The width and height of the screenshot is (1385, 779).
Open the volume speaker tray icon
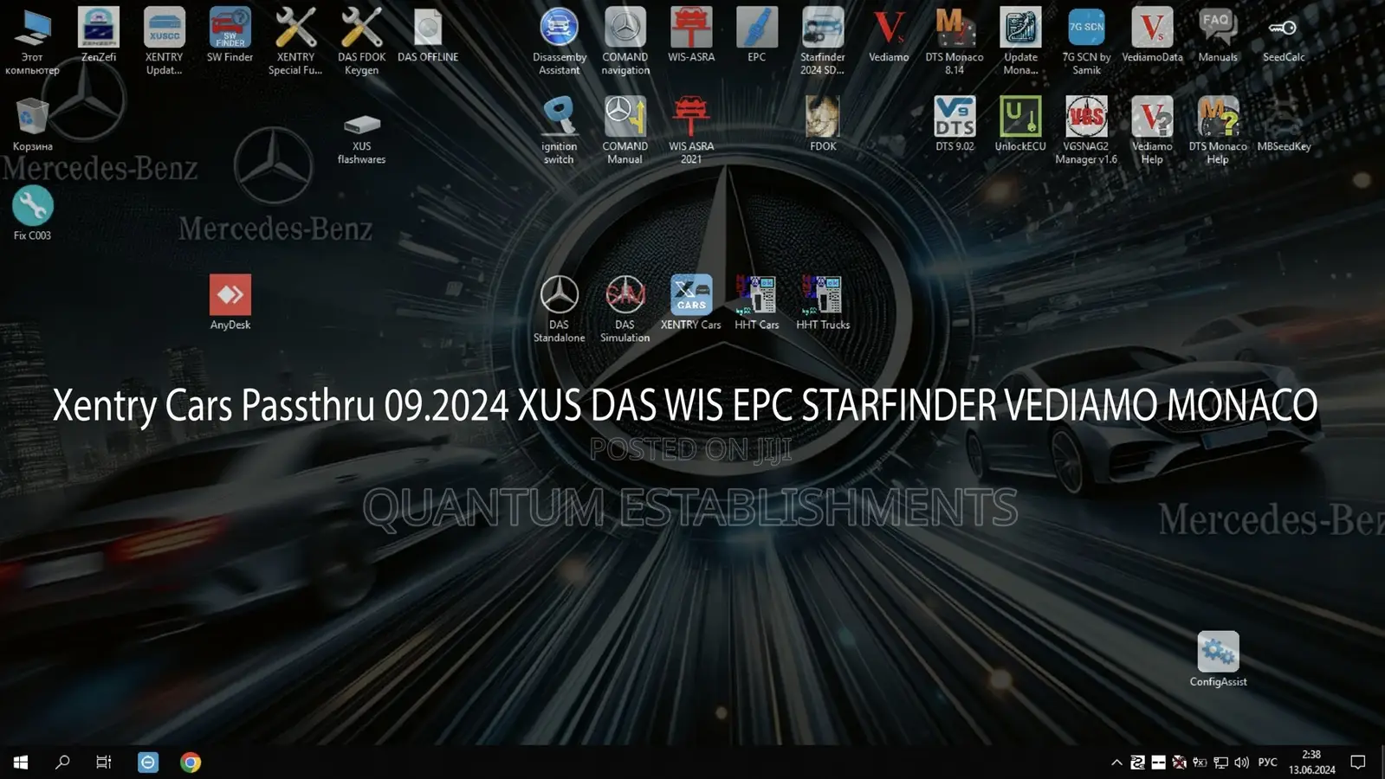pyautogui.click(x=1242, y=763)
